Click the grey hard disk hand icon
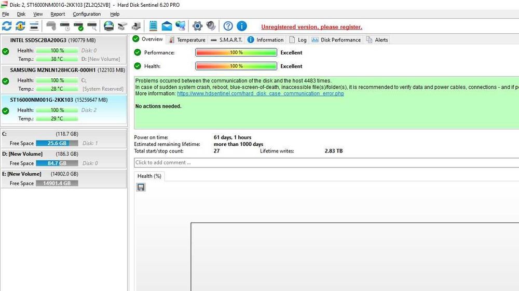The width and height of the screenshot is (519, 291). [51, 26]
